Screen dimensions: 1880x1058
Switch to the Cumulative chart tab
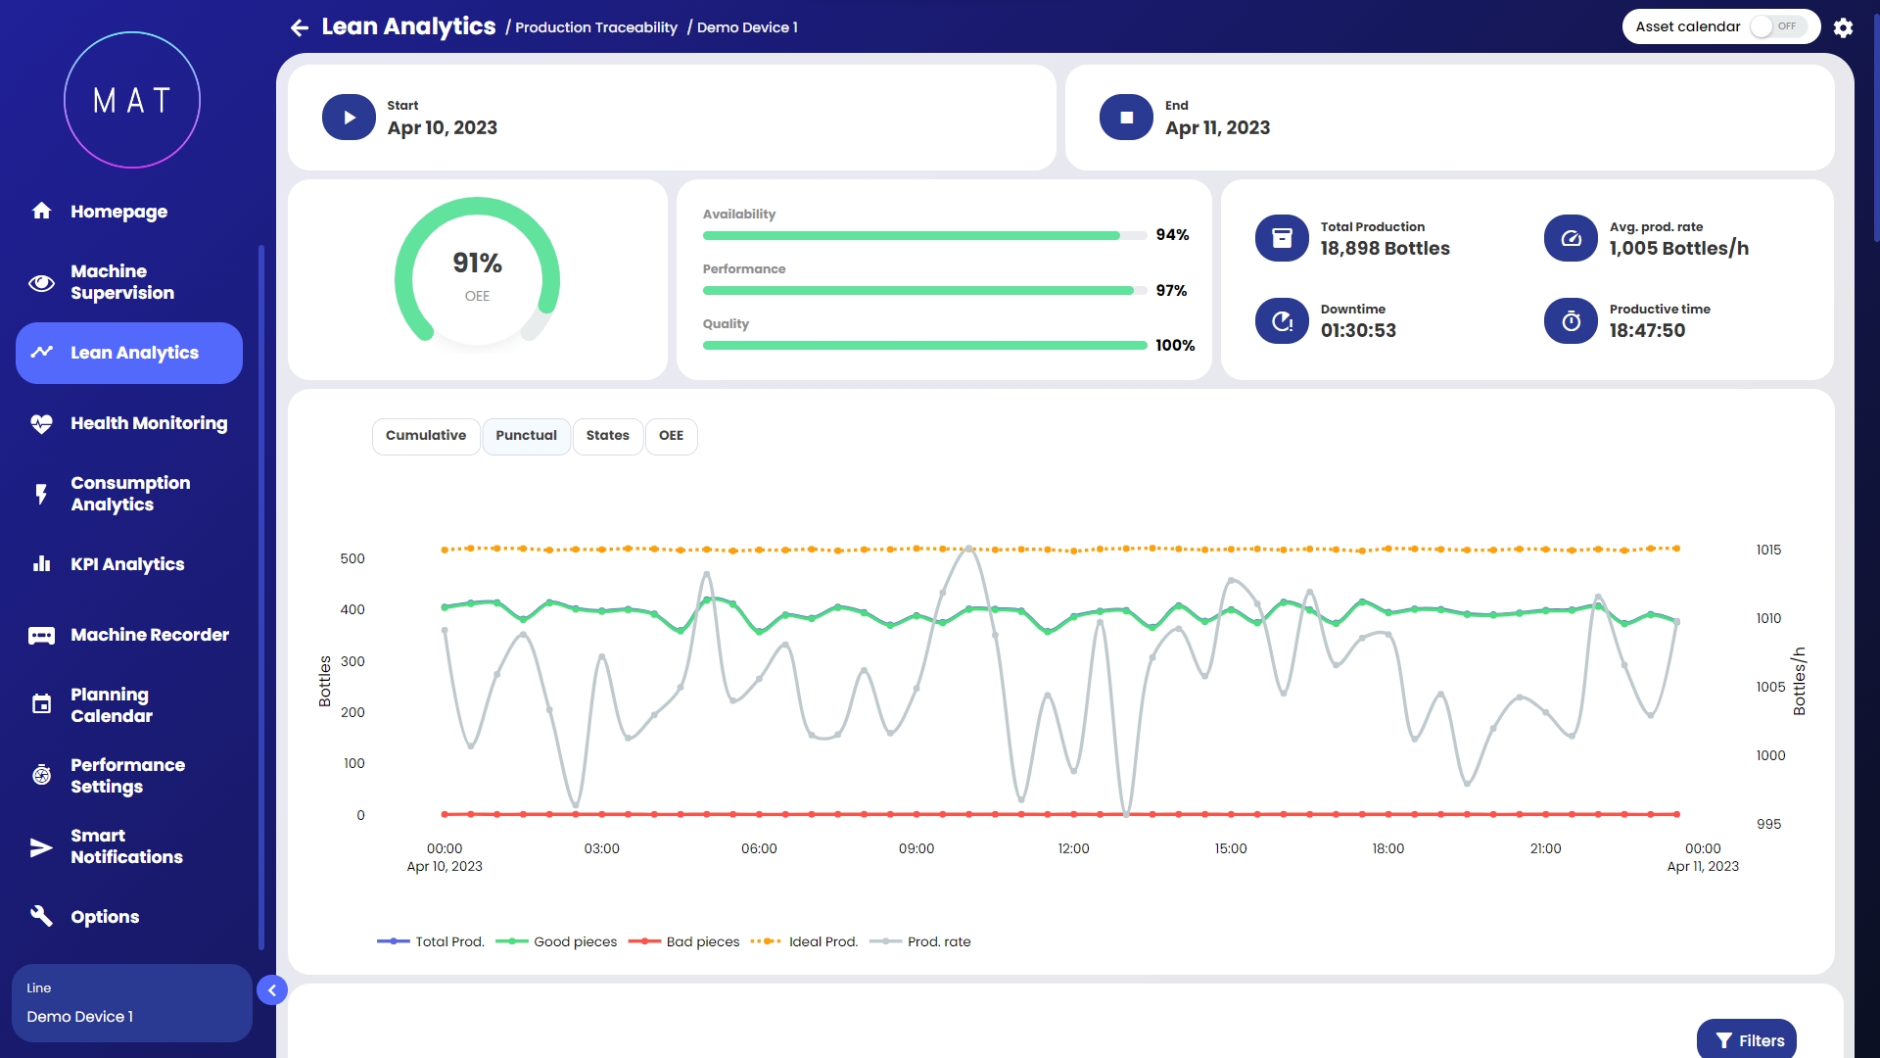tap(426, 436)
